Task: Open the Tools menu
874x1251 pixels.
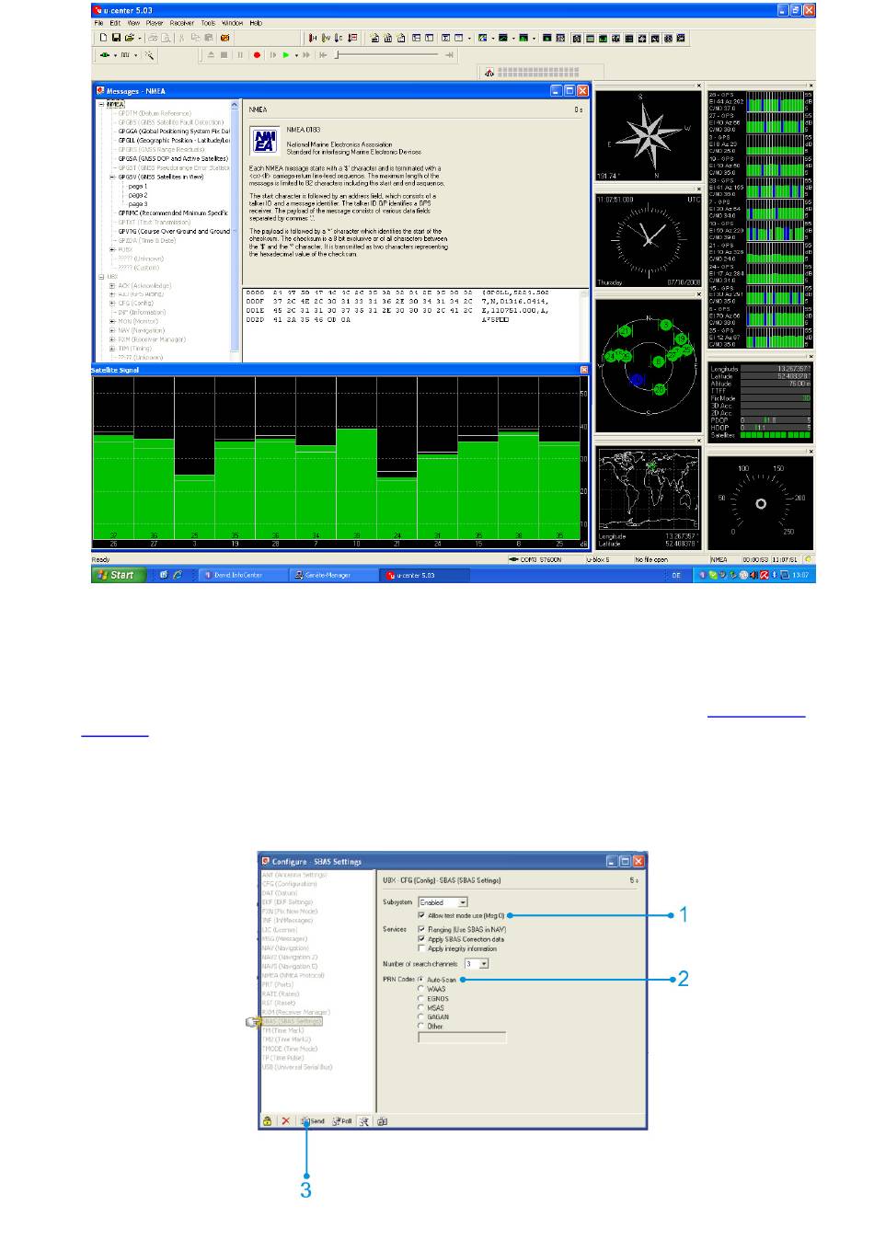Action: (x=209, y=23)
